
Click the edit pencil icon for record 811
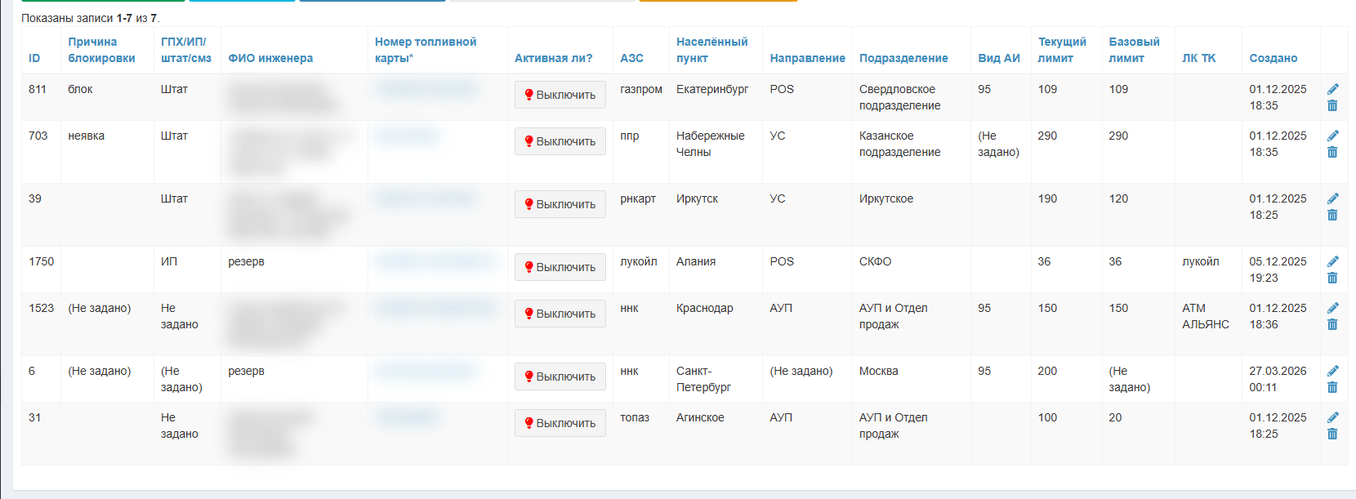1333,89
